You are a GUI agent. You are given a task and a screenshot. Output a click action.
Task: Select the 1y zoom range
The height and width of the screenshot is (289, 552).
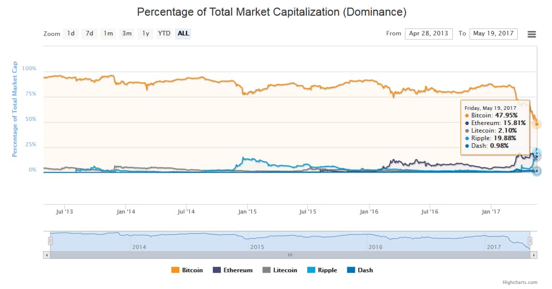point(146,34)
